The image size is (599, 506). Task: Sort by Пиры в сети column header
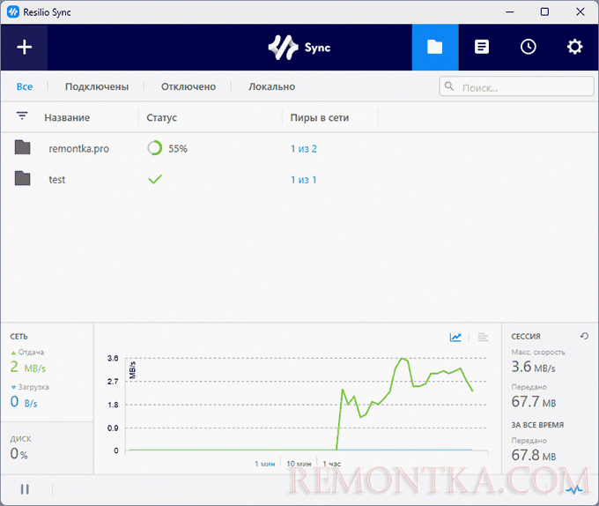point(320,118)
